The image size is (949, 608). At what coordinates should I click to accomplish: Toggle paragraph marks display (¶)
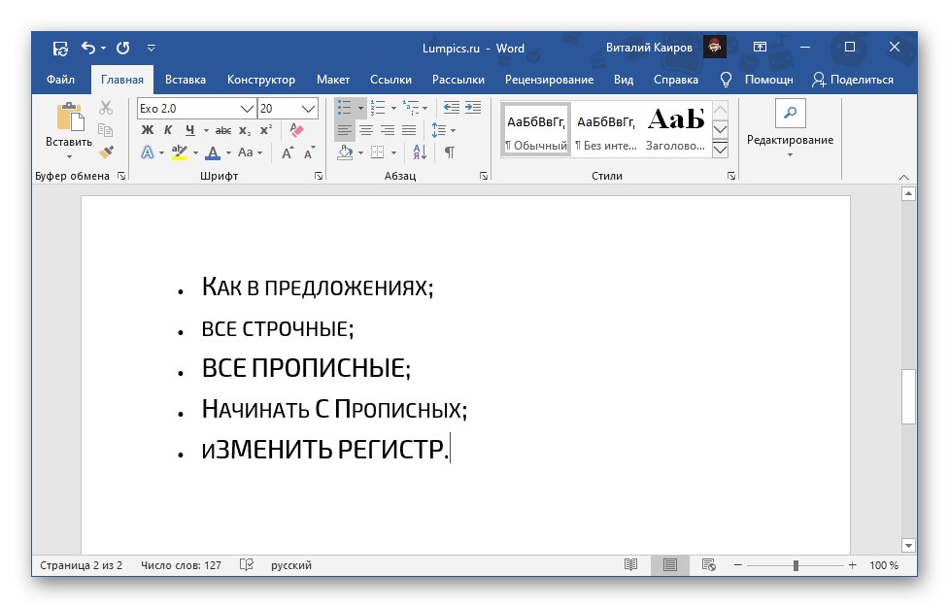(x=451, y=152)
